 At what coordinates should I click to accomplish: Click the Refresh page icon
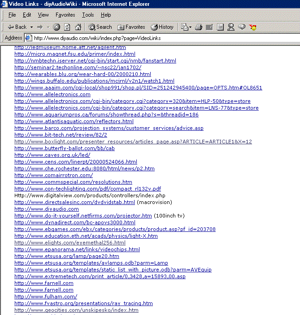(67, 27)
